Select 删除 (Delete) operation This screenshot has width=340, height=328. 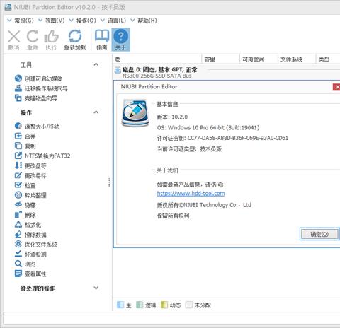coord(25,215)
